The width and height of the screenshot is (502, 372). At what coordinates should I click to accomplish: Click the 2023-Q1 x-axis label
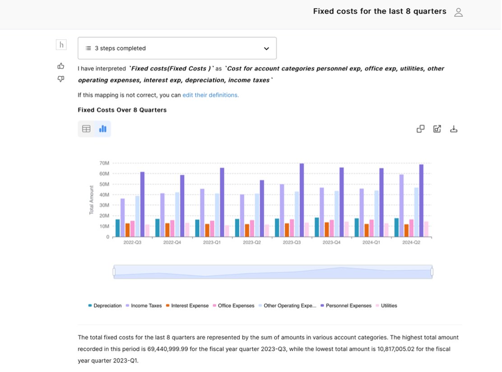click(212, 243)
